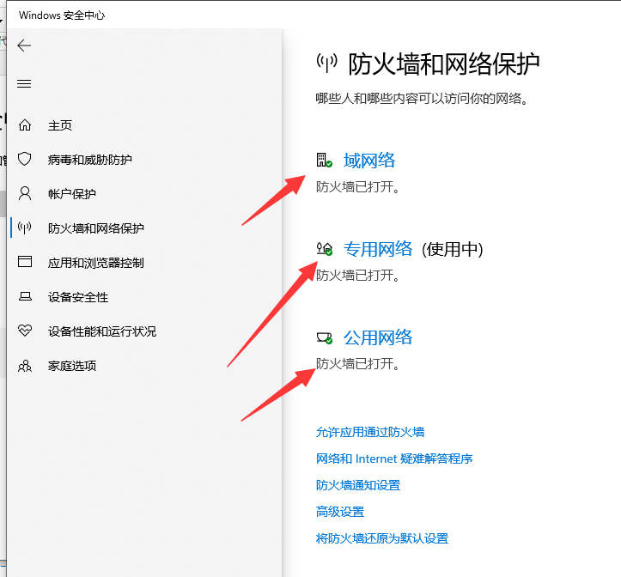Click the shield icon for virus protection

(25, 160)
